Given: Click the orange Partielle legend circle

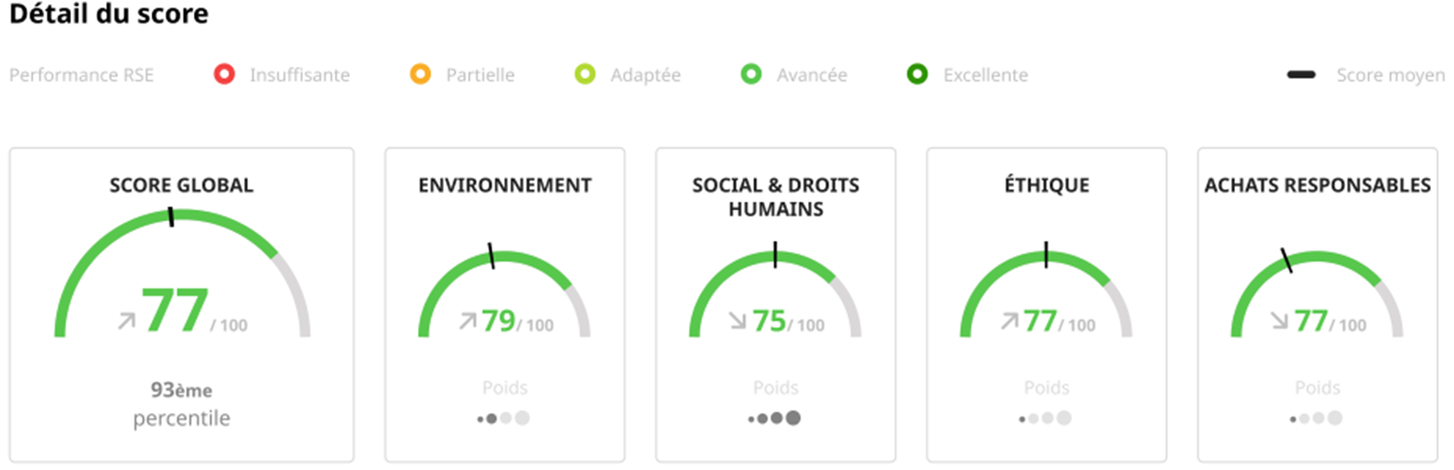Looking at the screenshot, I should (420, 74).
